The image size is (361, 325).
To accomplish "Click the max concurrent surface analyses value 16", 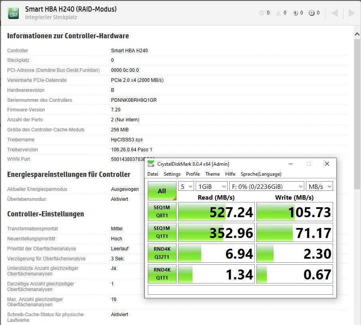I will (x=114, y=299).
